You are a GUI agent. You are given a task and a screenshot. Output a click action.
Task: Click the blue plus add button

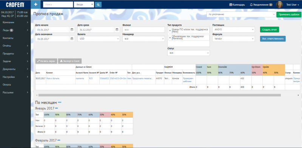click(x=35, y=5)
